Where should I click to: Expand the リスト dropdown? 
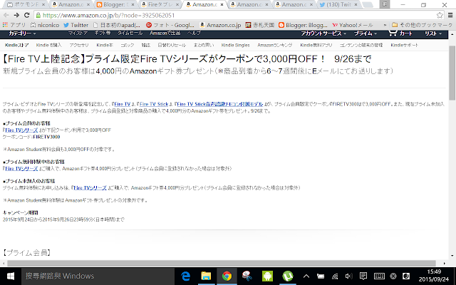click(433, 33)
